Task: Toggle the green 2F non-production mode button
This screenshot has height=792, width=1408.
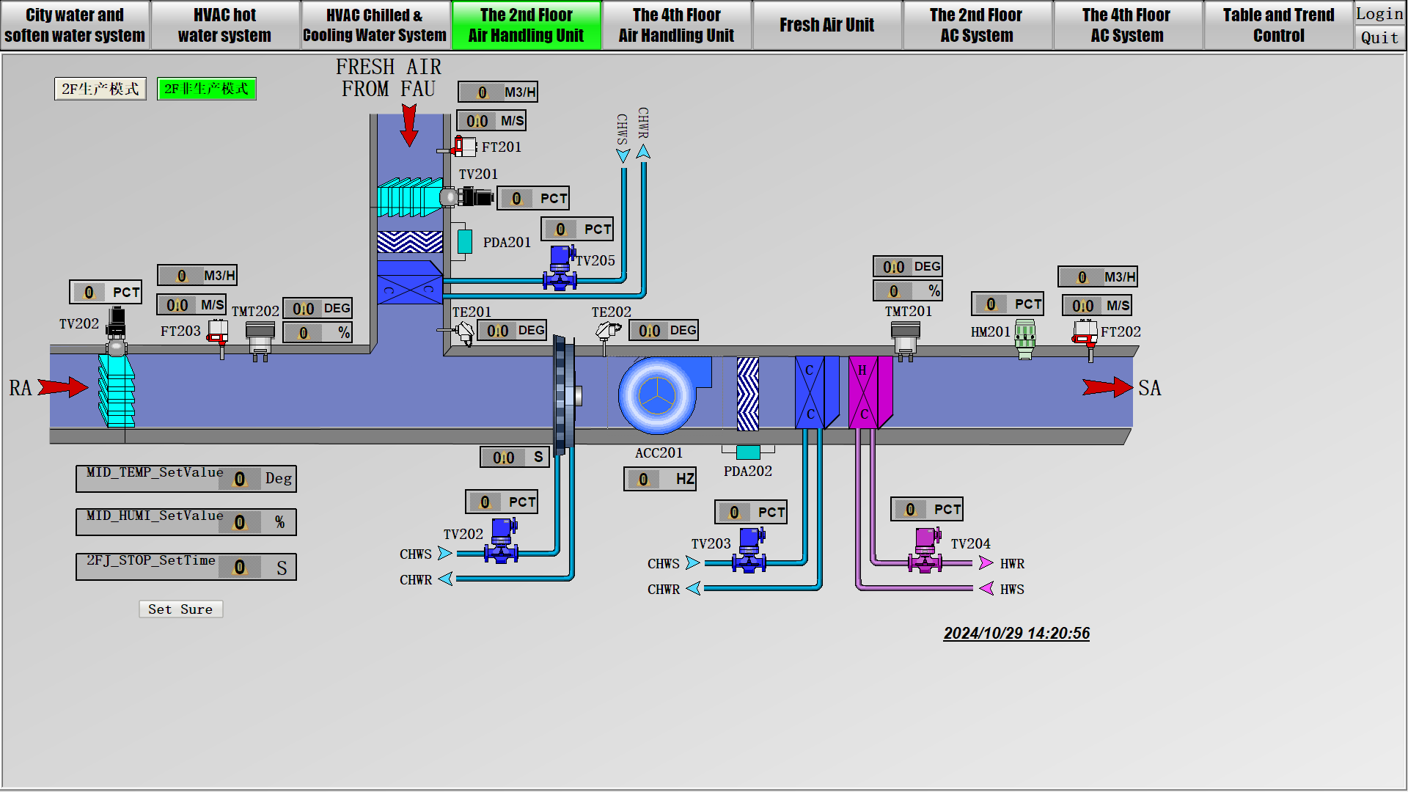Action: pyautogui.click(x=207, y=89)
